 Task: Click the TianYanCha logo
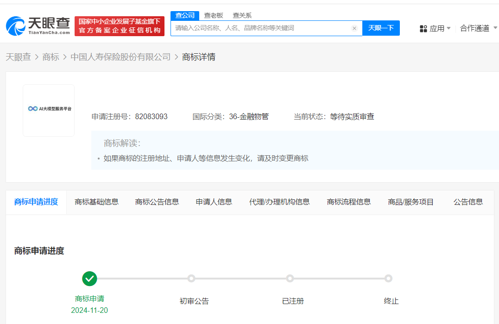coord(38,26)
